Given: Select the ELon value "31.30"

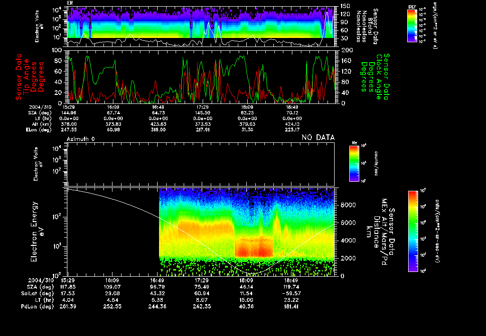Looking at the screenshot, I should click(247, 130).
